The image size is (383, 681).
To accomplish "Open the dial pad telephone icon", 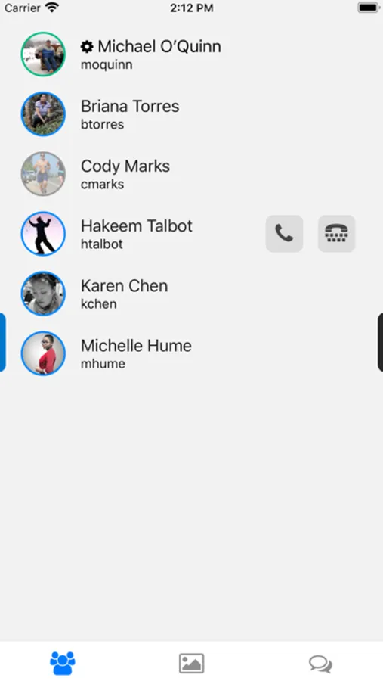I will coord(337,234).
